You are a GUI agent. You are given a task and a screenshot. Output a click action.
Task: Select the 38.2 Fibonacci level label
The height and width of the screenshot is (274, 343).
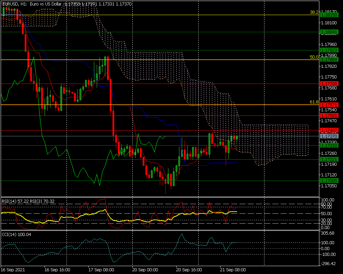point(314,12)
